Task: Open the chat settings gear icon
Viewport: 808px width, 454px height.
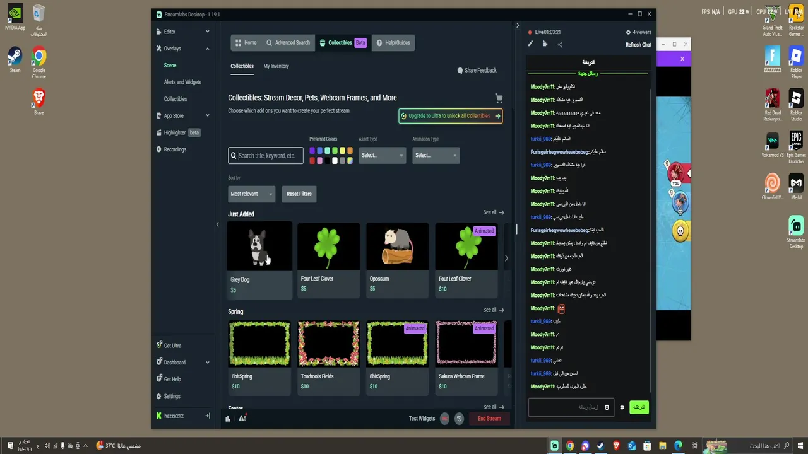Action: 622,407
